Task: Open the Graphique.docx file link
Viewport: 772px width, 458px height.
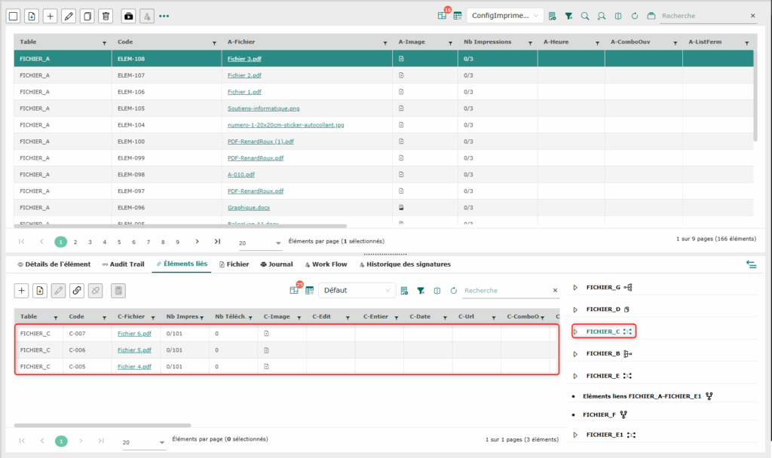Action: tap(248, 208)
